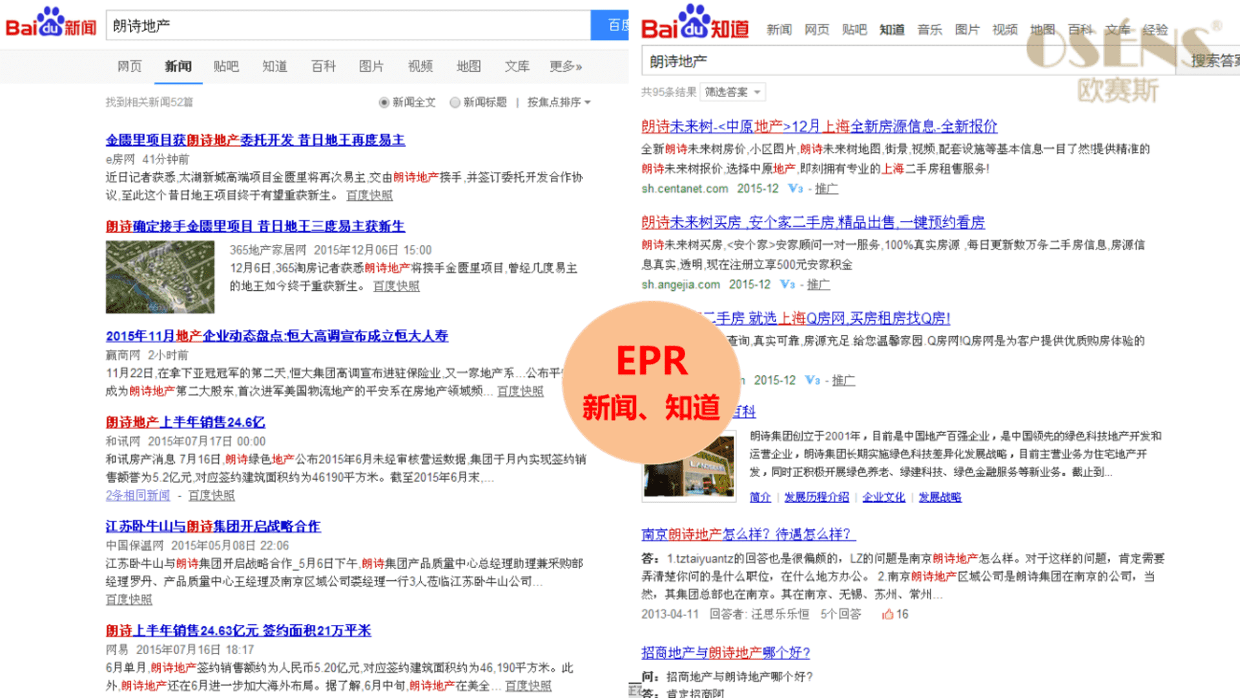Open the 简介 encyclopedia link
This screenshot has width=1240, height=698.
pos(760,497)
